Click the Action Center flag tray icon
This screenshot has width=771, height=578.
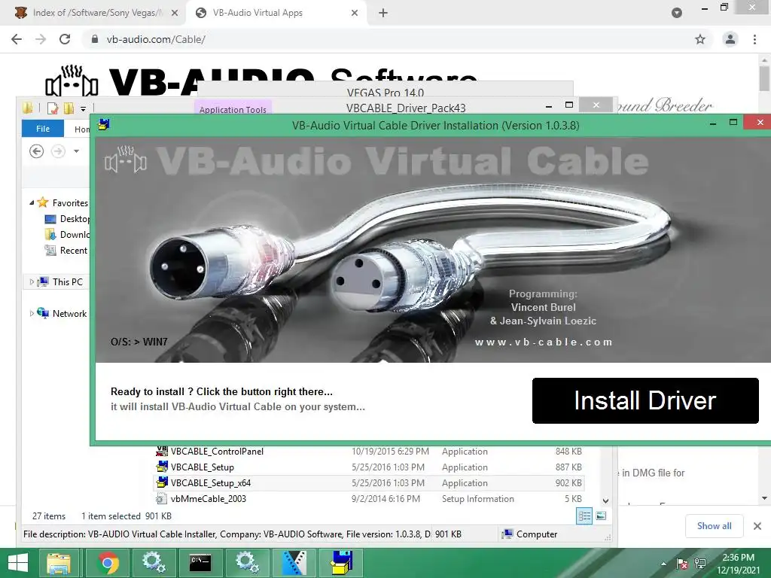pos(682,564)
